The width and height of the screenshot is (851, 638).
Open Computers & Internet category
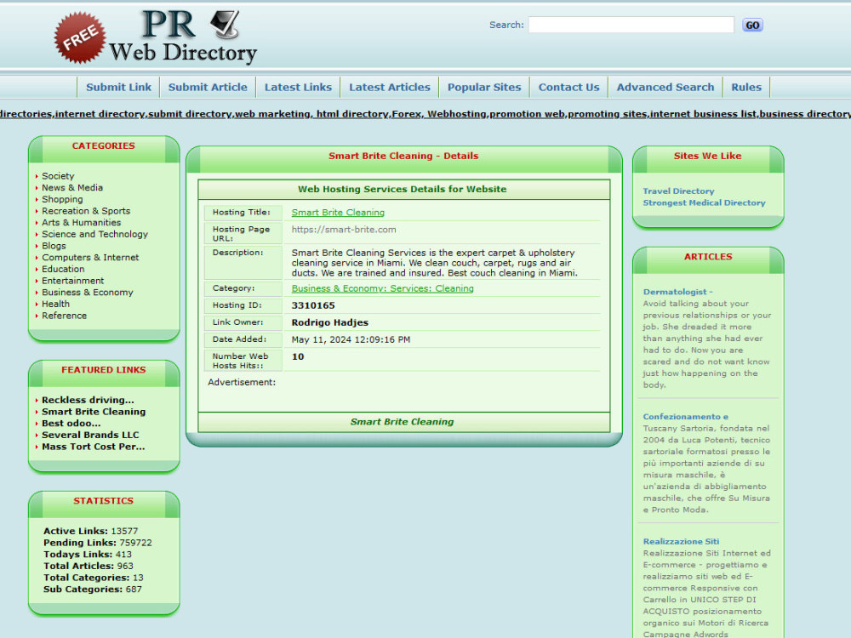tap(90, 258)
